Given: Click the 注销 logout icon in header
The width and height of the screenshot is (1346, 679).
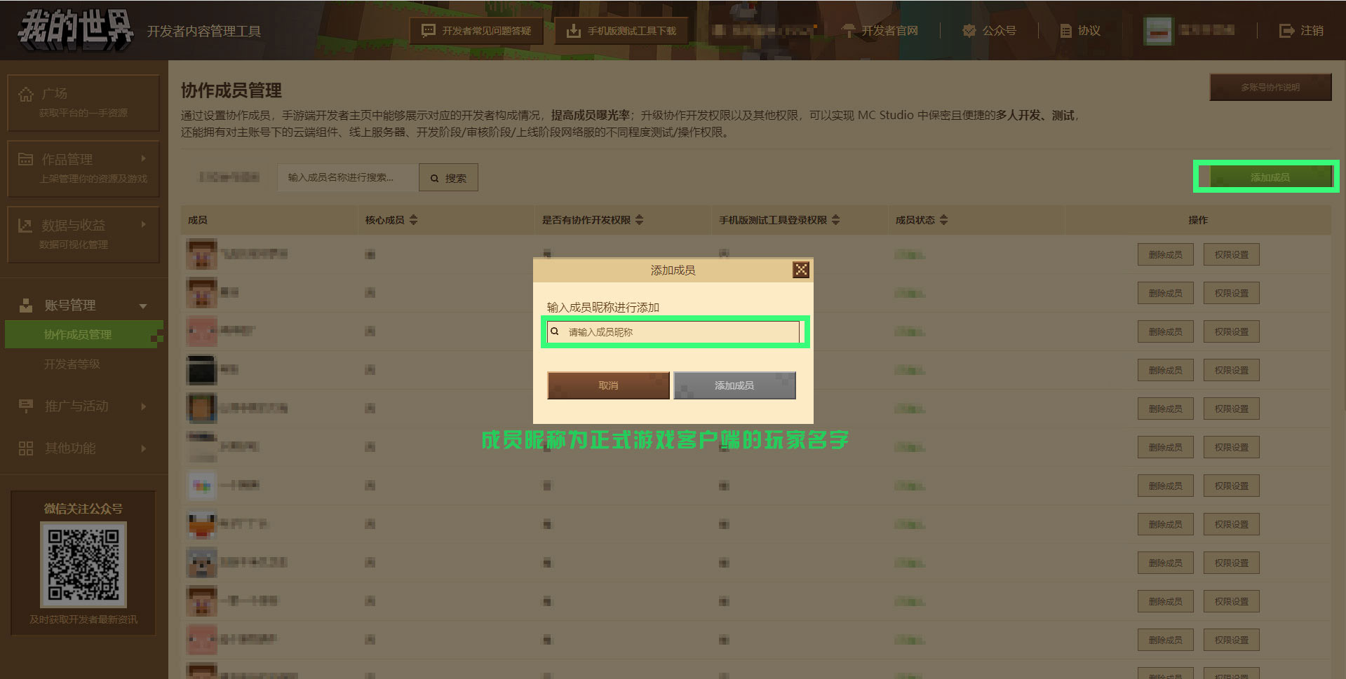Looking at the screenshot, I should [x=1286, y=31].
